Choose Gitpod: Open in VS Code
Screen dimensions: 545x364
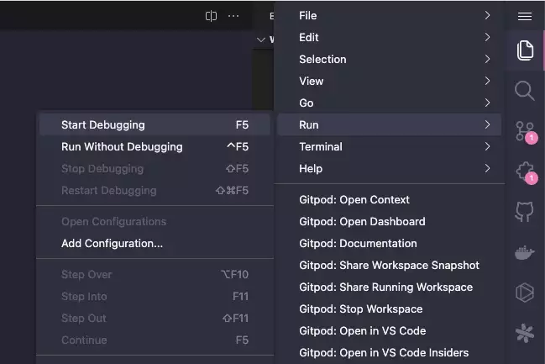click(390, 330)
